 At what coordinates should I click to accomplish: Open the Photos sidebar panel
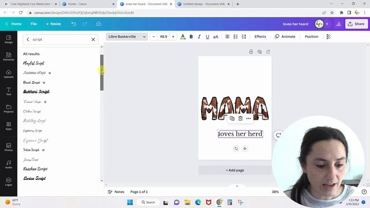(x=9, y=147)
